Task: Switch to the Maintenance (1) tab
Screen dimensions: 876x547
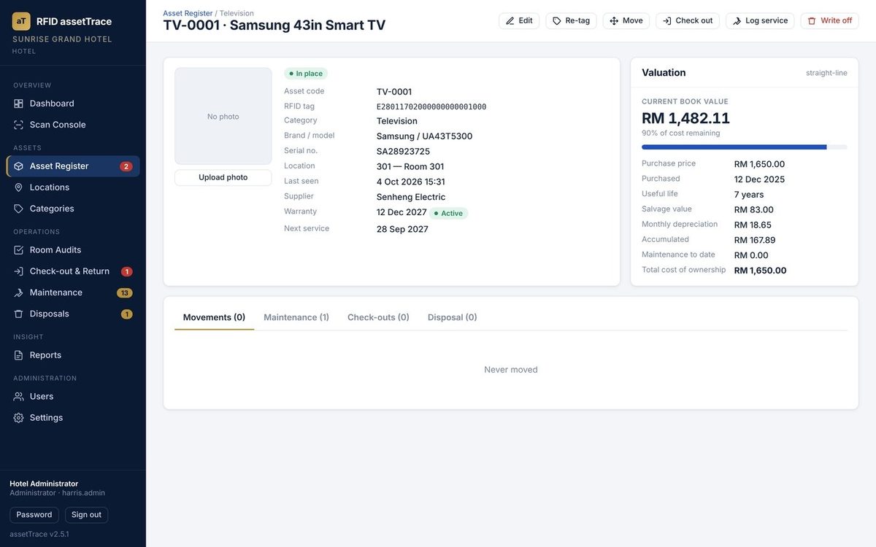Action: [296, 317]
